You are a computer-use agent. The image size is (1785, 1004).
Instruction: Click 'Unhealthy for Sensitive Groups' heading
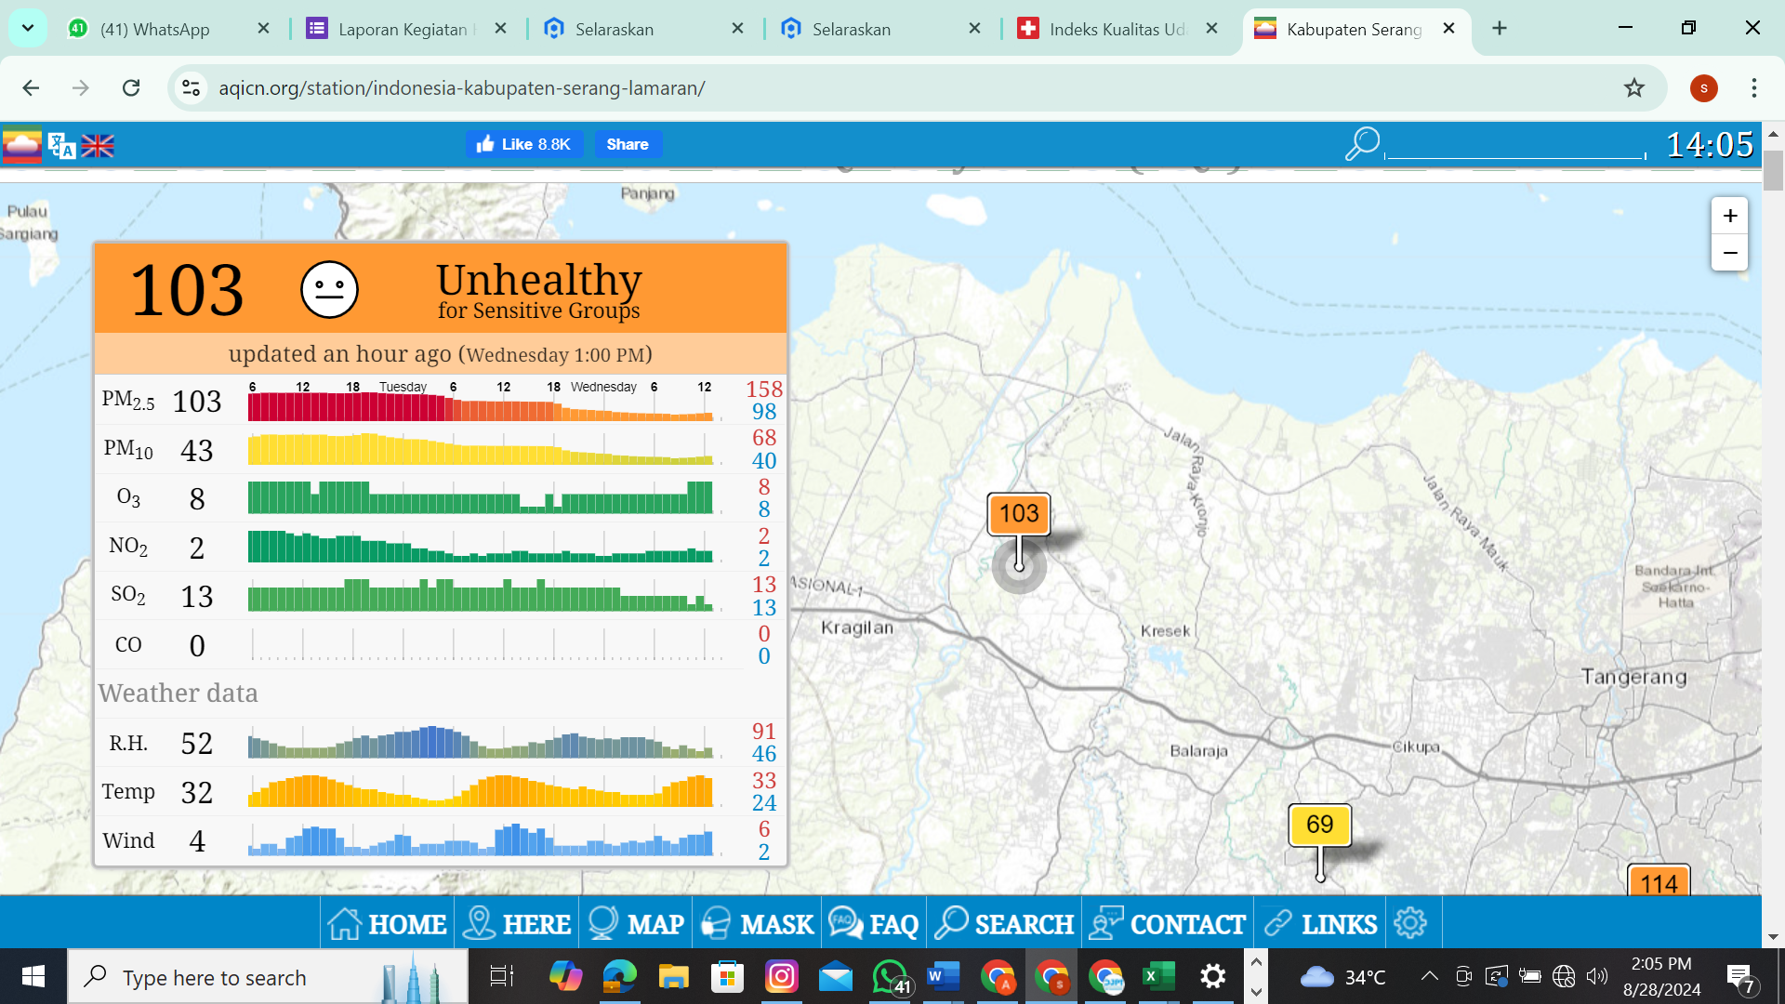tap(539, 290)
